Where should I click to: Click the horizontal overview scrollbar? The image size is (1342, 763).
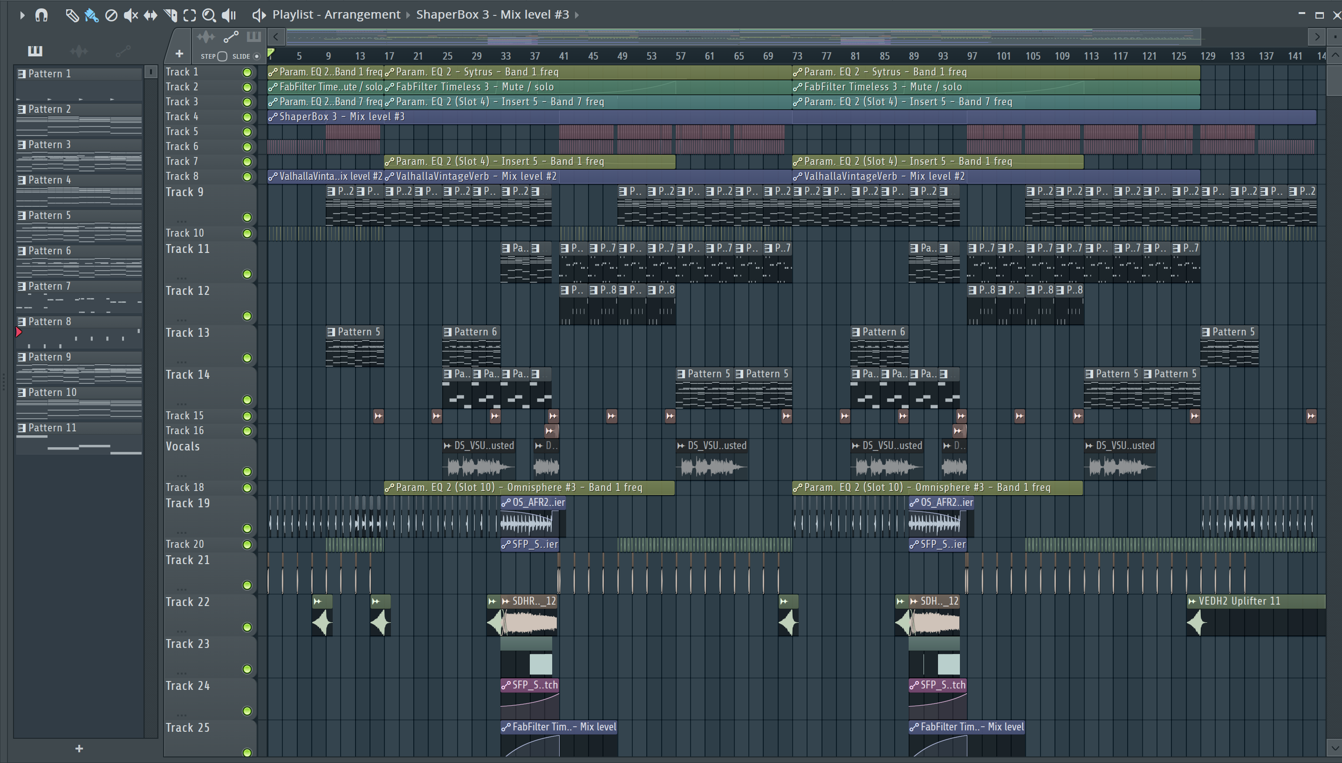coord(743,37)
